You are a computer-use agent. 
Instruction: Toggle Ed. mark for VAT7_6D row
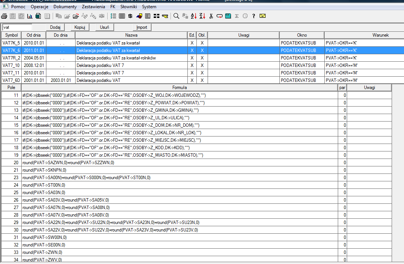(192, 80)
